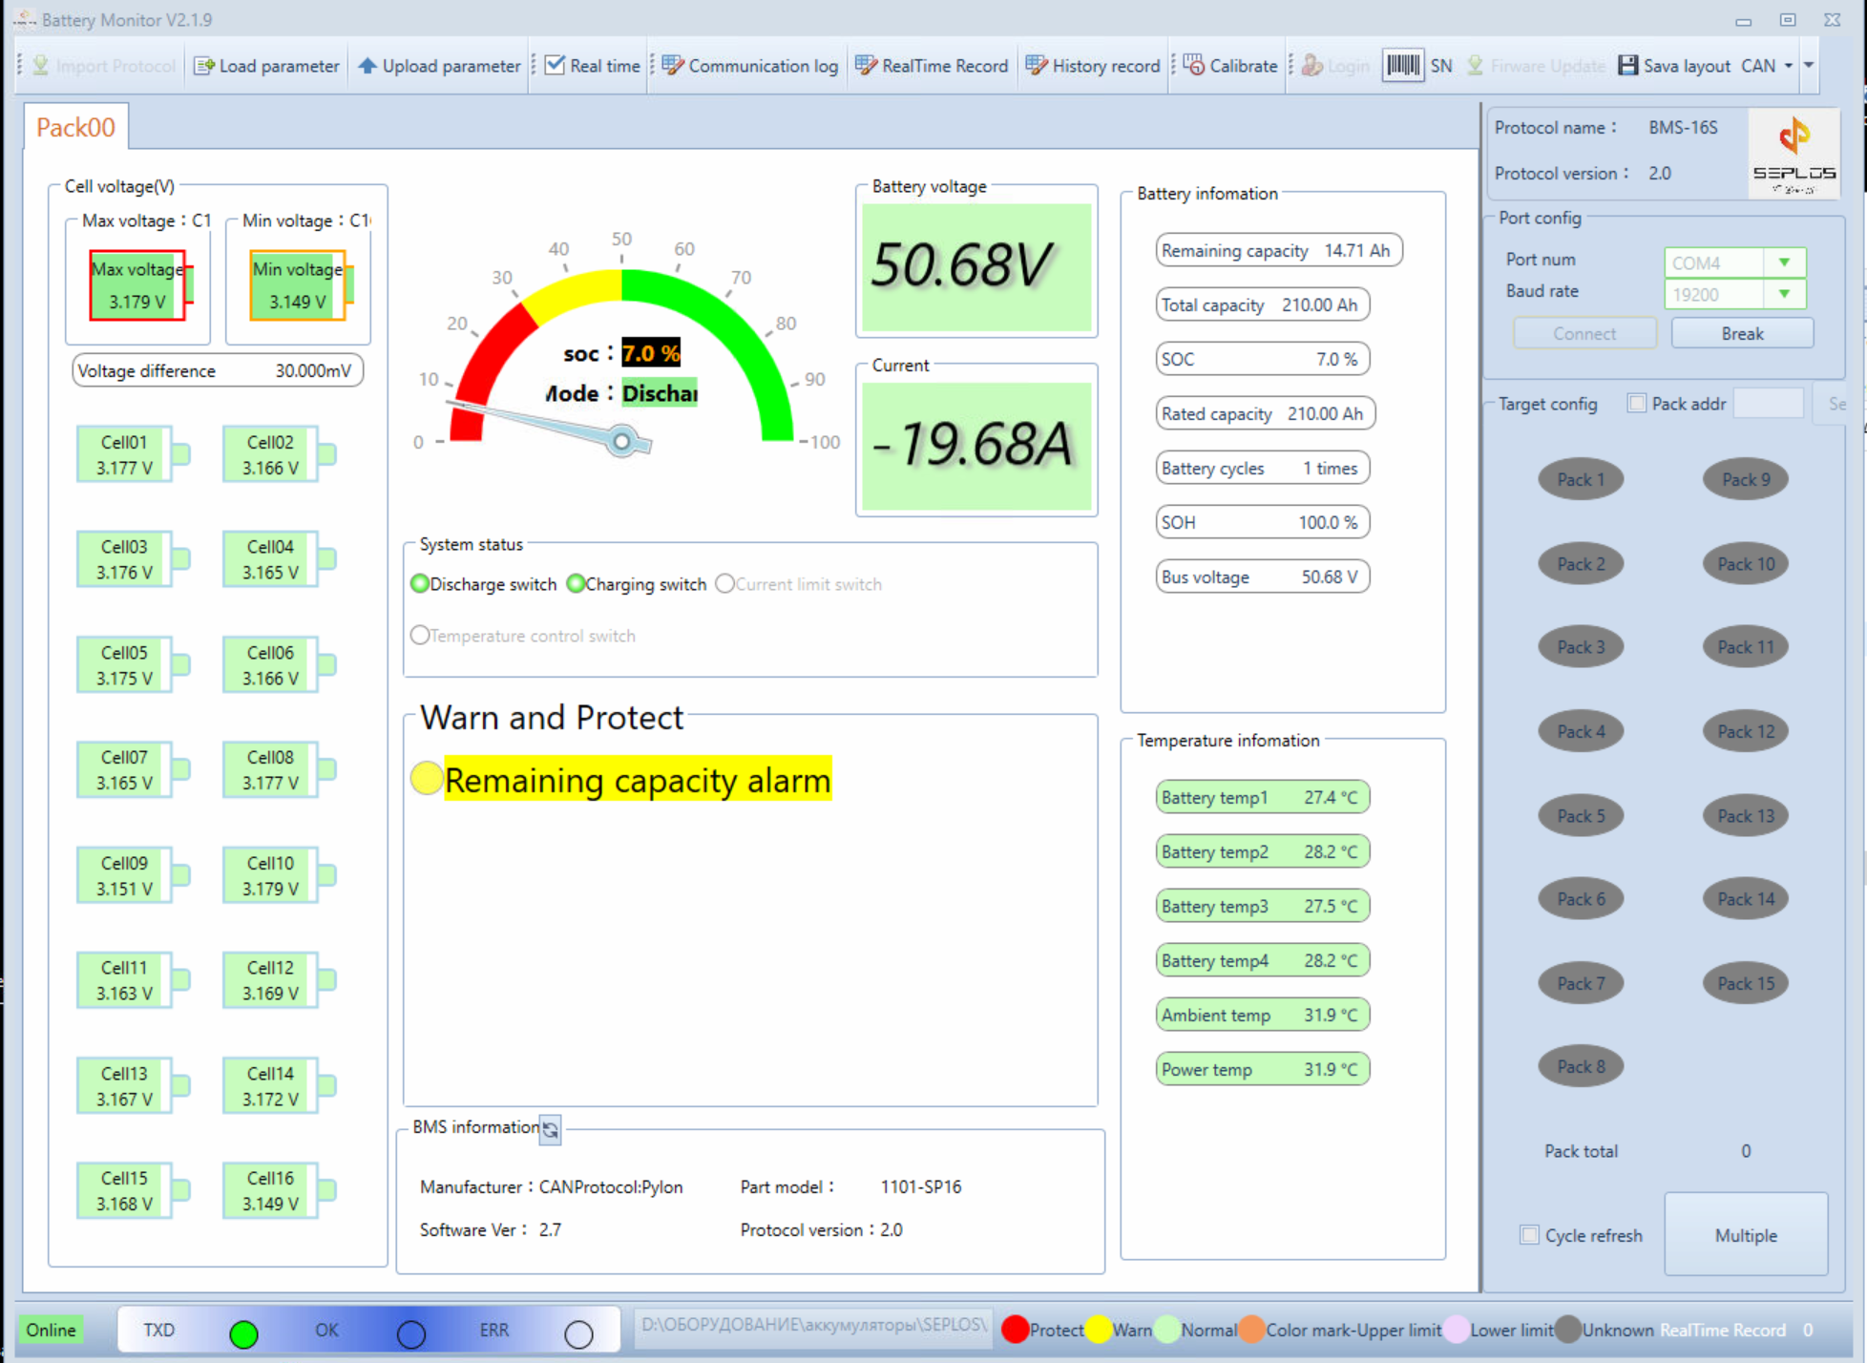Select the Pack00 tab
This screenshot has width=1867, height=1363.
pyautogui.click(x=76, y=127)
